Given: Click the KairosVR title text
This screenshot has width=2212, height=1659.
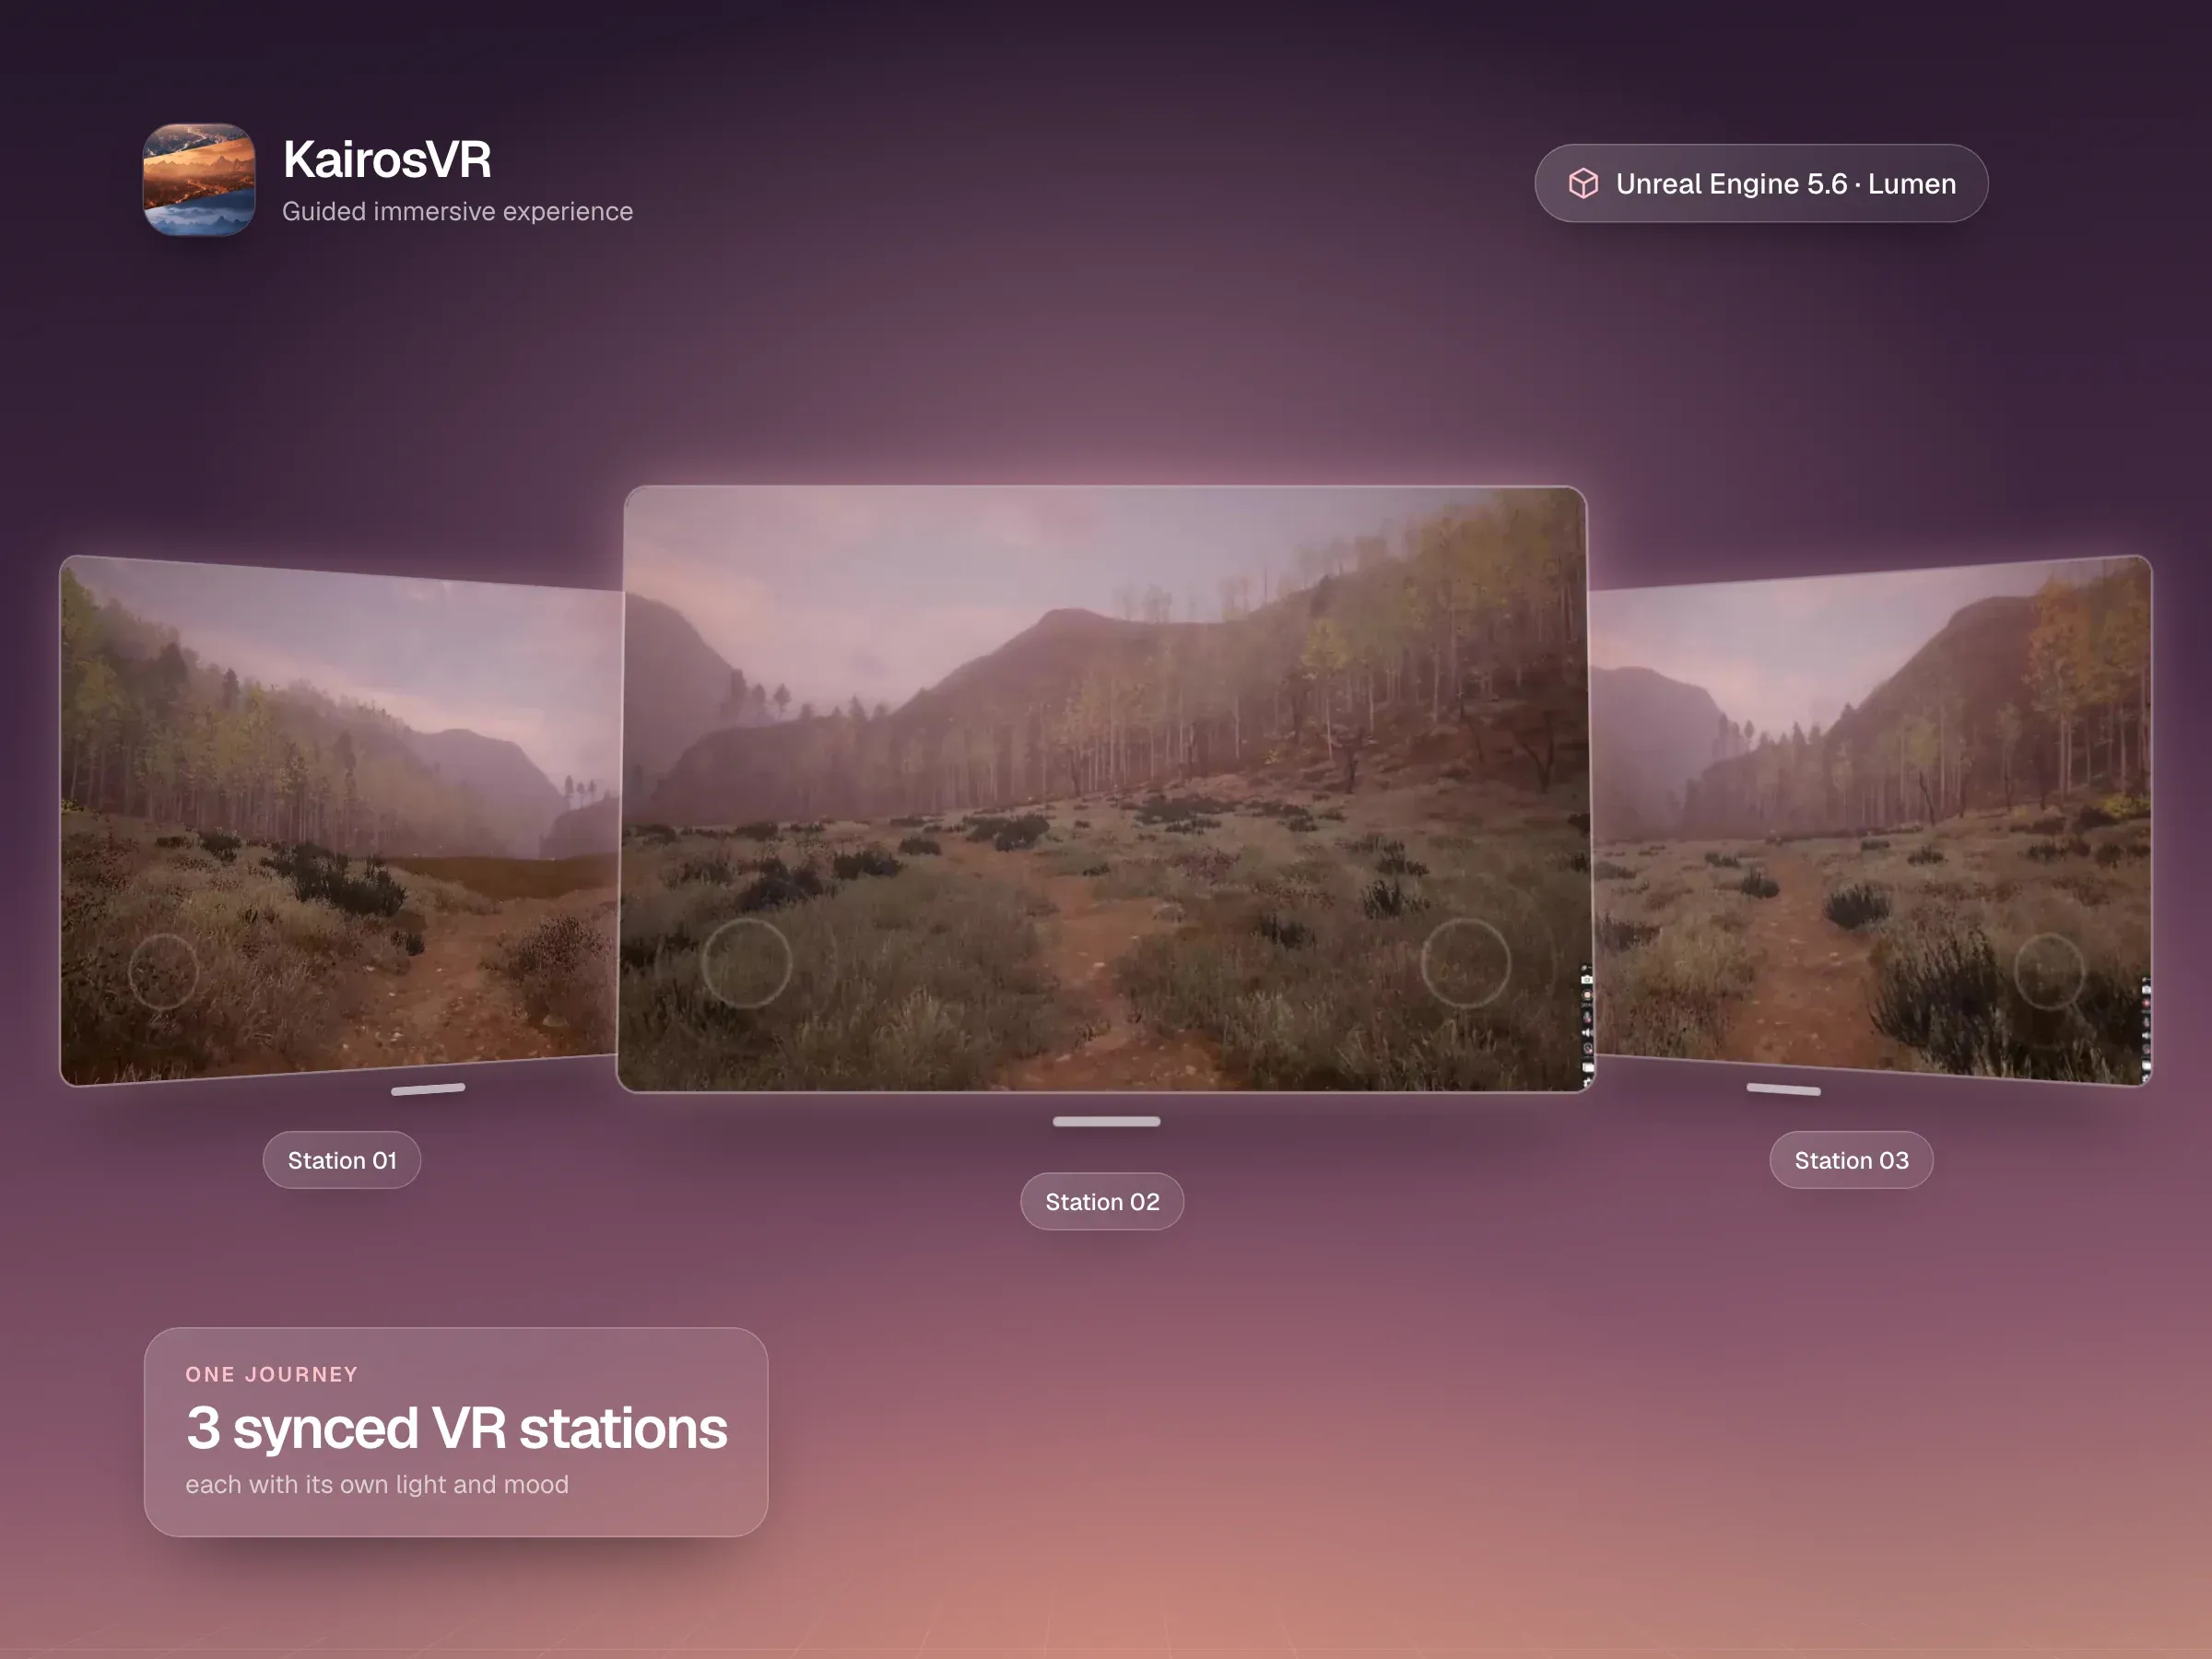Looking at the screenshot, I should pyautogui.click(x=387, y=159).
